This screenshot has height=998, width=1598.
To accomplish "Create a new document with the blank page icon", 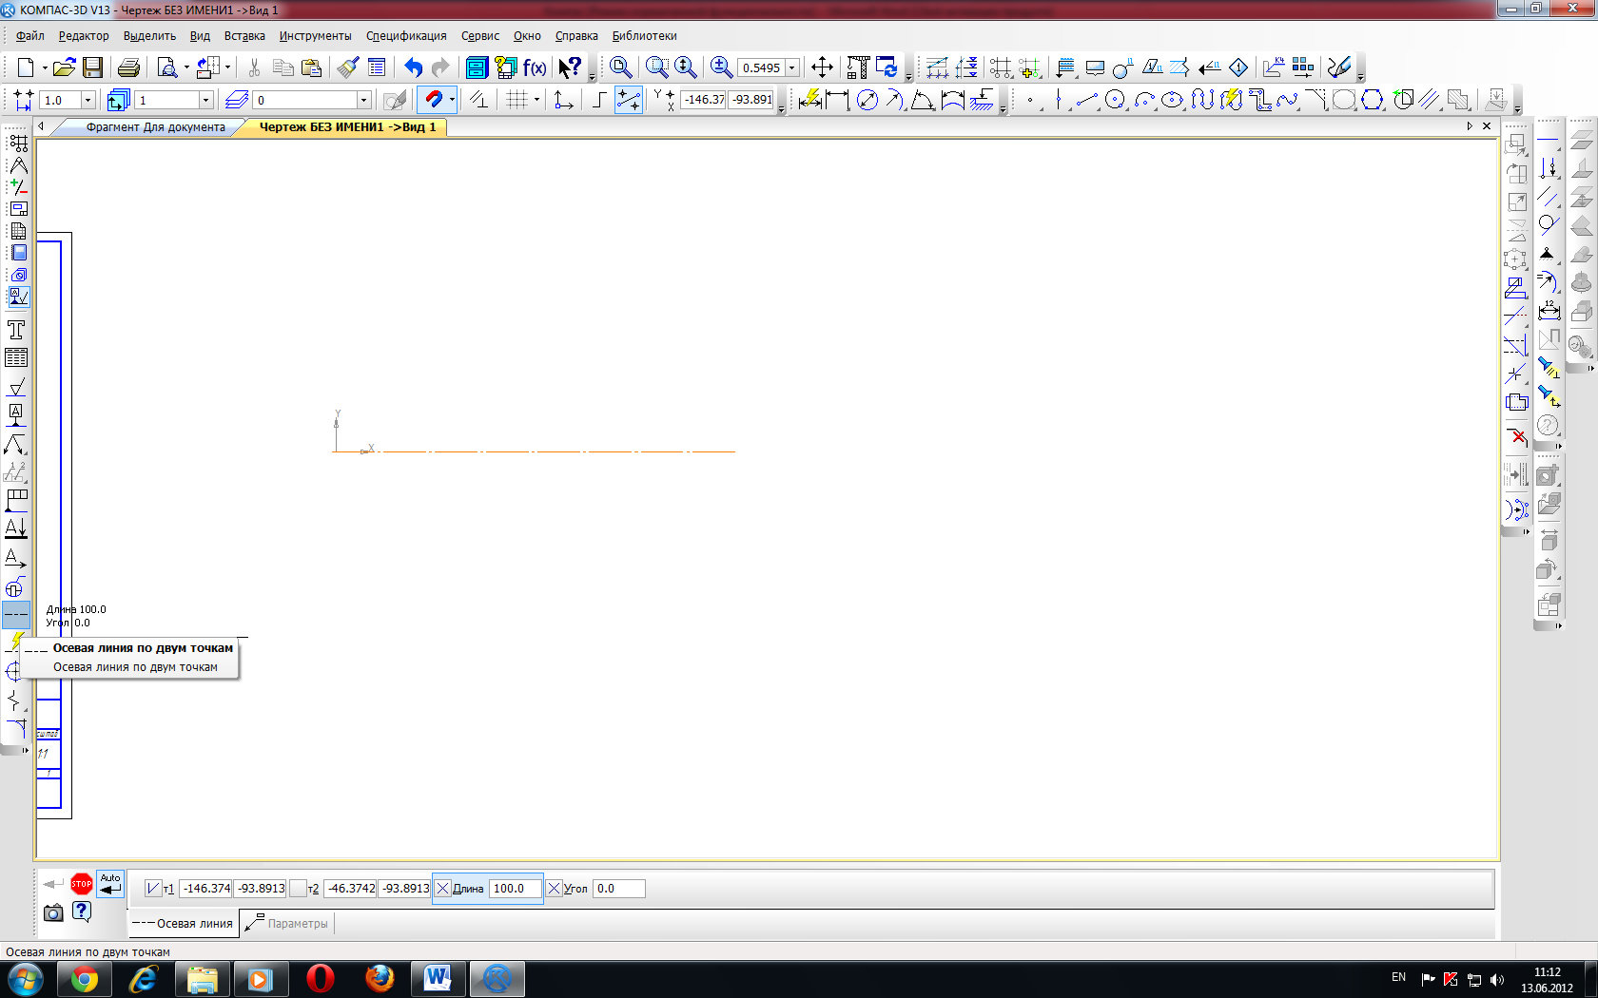I will click(x=26, y=67).
